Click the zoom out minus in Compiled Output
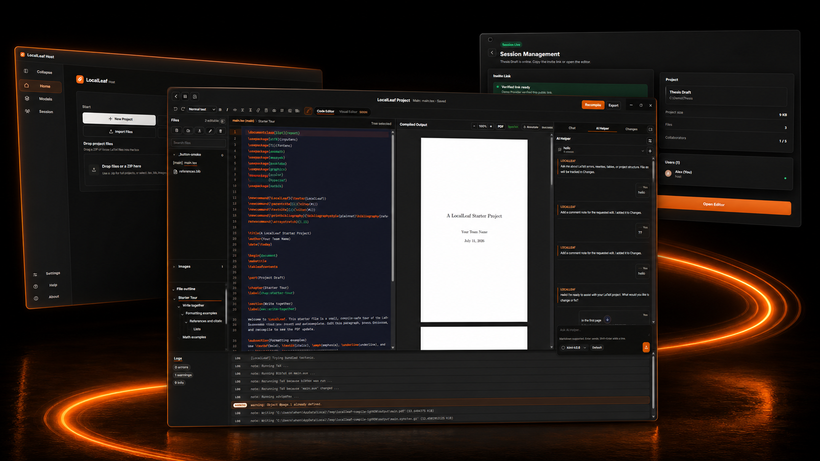 (474, 126)
